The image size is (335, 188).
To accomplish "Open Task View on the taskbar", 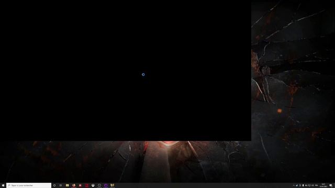I will coord(61,185).
